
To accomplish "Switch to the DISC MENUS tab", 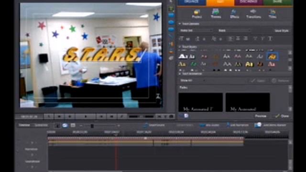I will click(249, 2).
